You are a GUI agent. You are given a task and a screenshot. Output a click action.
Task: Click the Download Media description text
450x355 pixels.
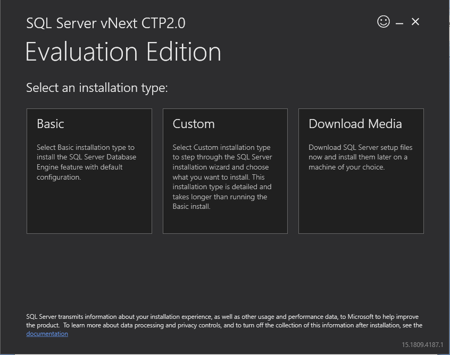point(359,157)
